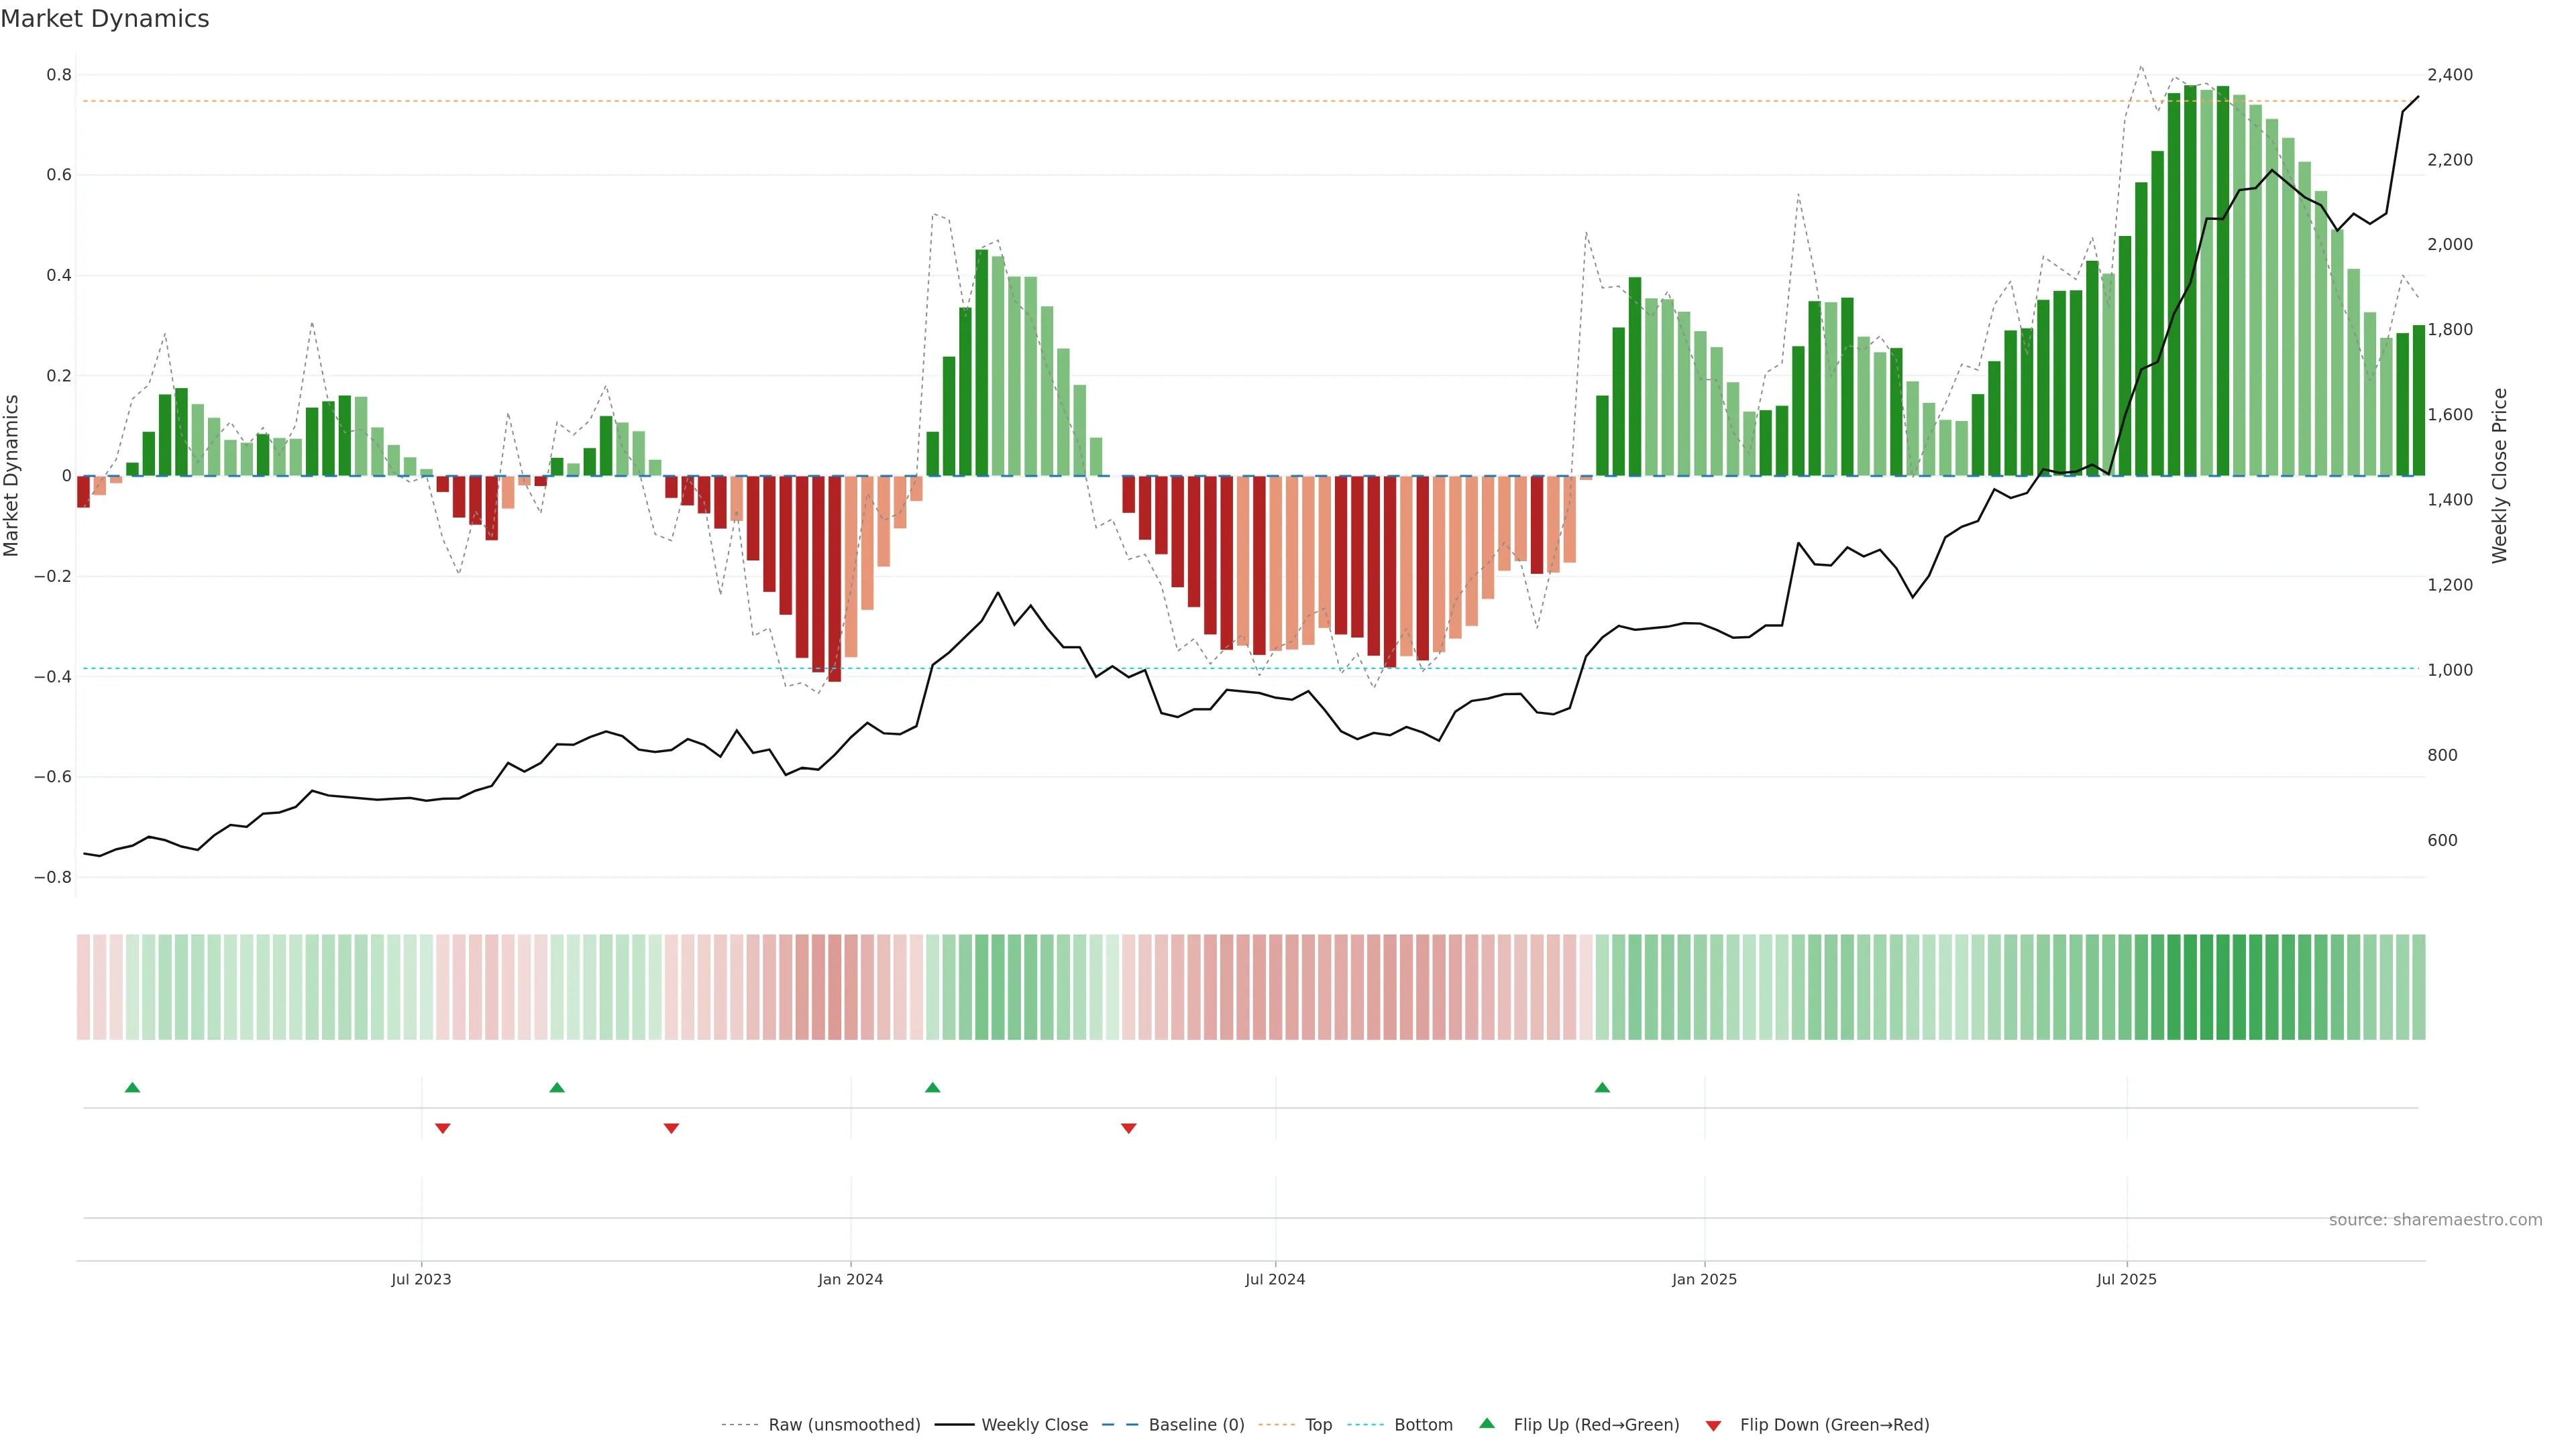Click the Jan 2024 x-axis label
This screenshot has height=1448, width=2576.
coord(850,1280)
